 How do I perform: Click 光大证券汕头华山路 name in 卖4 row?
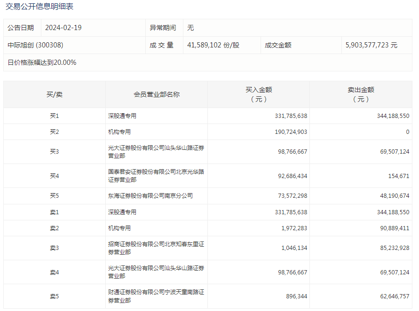pyautogui.click(x=156, y=272)
